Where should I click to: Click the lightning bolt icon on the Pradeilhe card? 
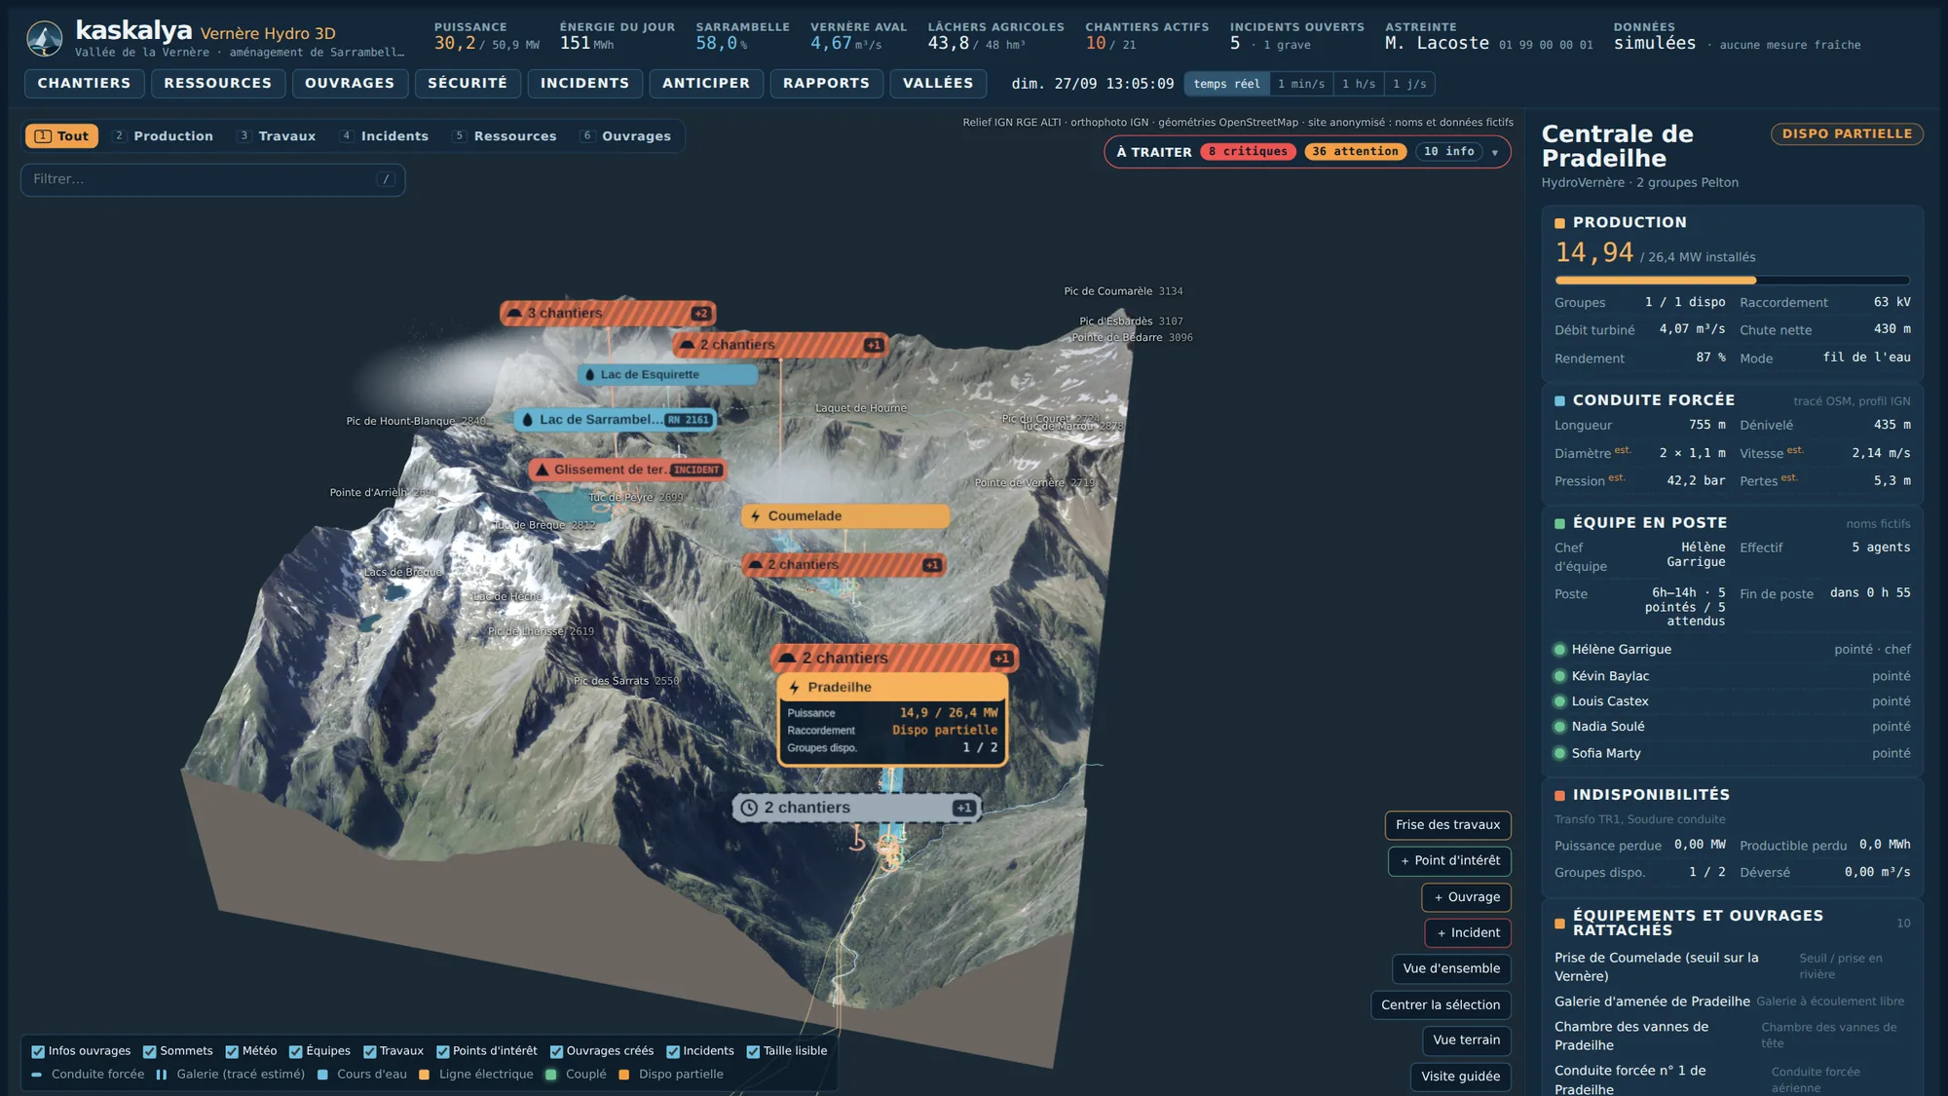[x=795, y=687]
